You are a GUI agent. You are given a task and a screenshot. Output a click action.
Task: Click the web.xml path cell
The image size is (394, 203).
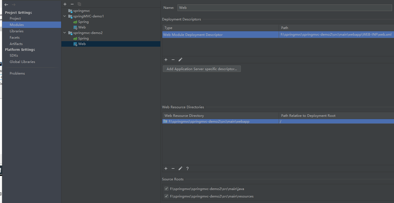click(x=336, y=35)
